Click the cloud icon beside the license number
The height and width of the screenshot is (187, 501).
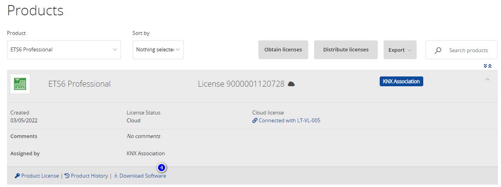(291, 84)
